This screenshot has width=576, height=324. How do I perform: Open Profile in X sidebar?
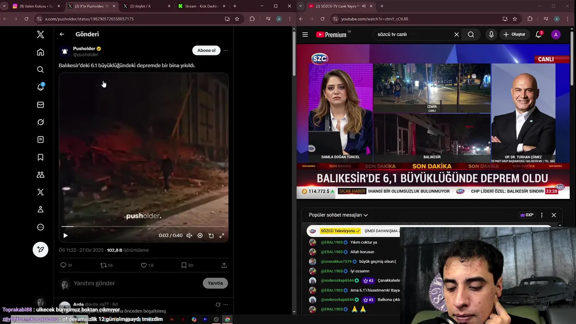pos(40,210)
